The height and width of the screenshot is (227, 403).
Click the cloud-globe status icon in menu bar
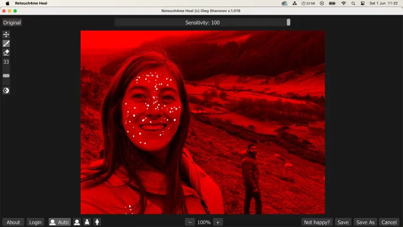pos(284,4)
